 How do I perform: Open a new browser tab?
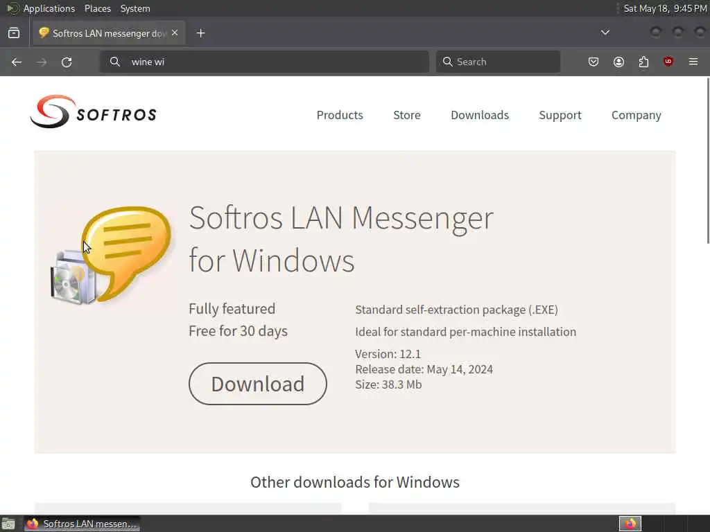pyautogui.click(x=201, y=33)
